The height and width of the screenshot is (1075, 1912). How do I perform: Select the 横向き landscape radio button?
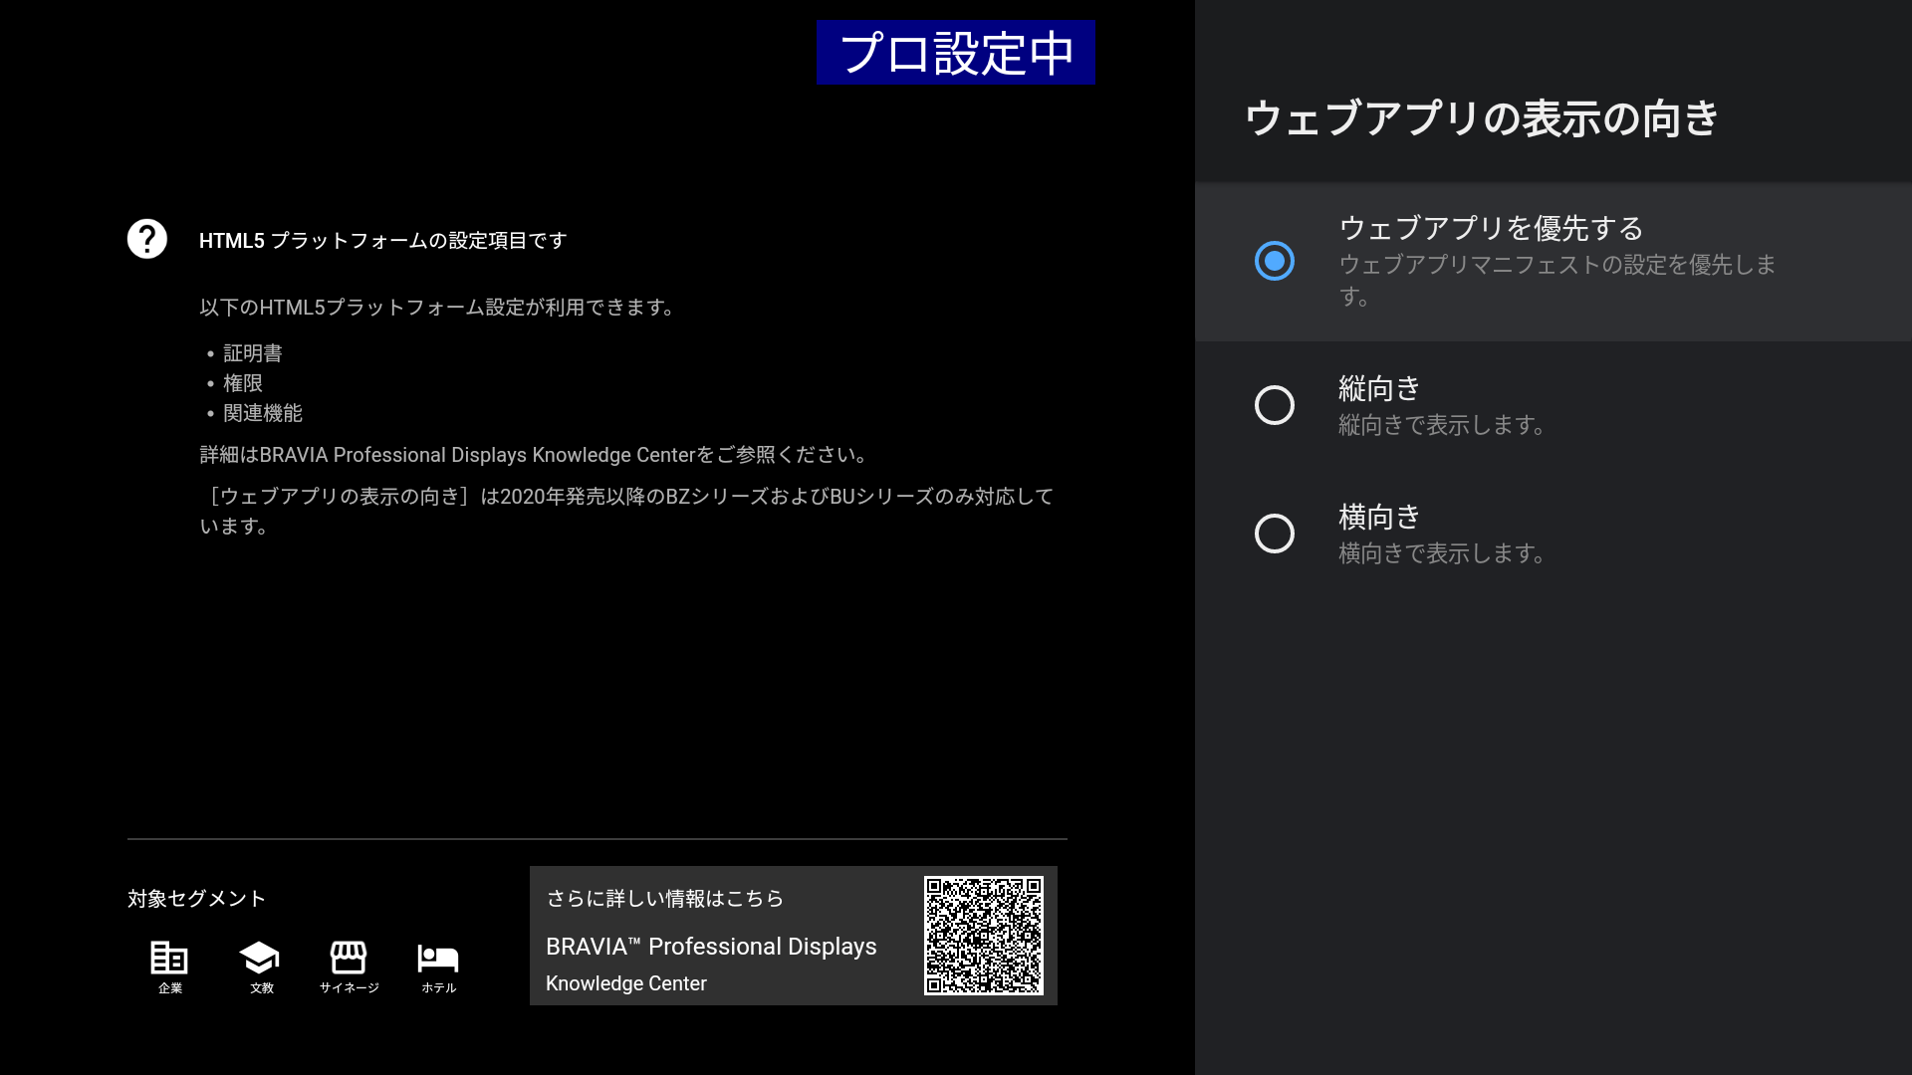tap(1275, 534)
